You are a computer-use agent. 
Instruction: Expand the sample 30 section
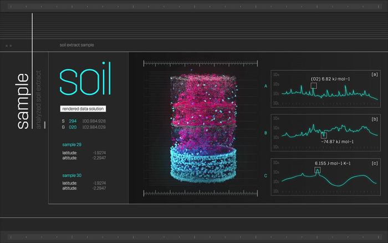pyautogui.click(x=72, y=175)
